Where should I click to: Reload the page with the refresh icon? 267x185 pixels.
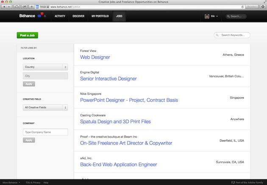pos(242,7)
